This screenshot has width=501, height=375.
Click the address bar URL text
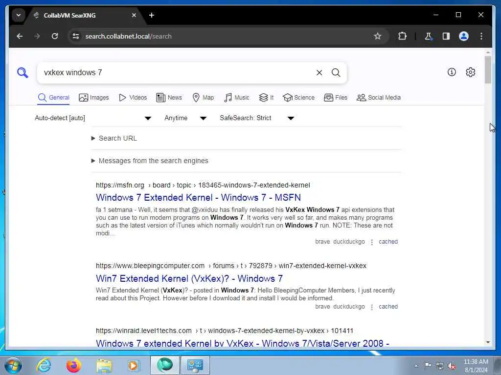[x=129, y=36]
